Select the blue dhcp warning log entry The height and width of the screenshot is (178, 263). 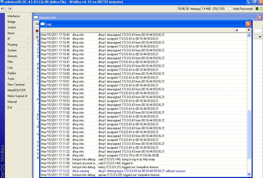click(144, 171)
